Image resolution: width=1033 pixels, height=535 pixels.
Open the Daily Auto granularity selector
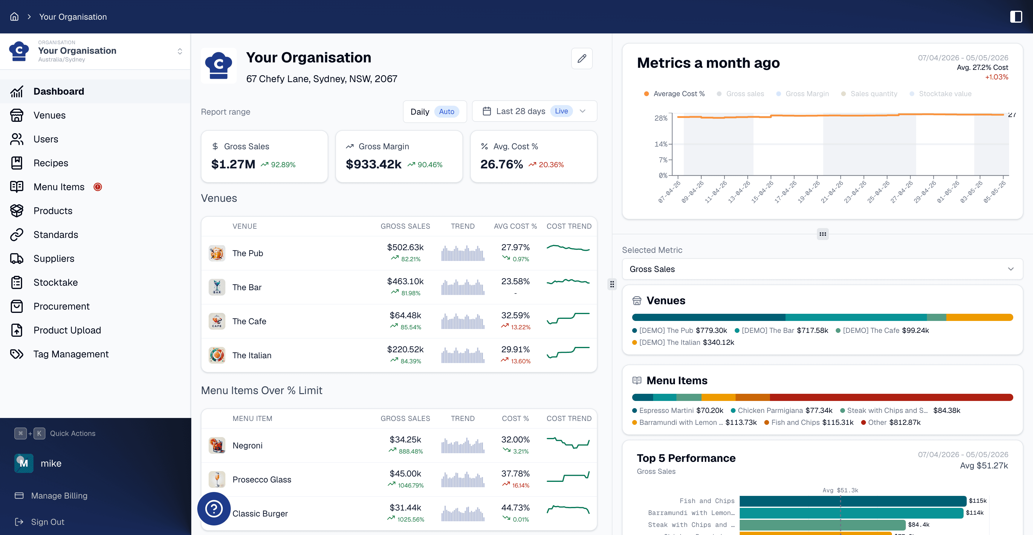coord(435,112)
